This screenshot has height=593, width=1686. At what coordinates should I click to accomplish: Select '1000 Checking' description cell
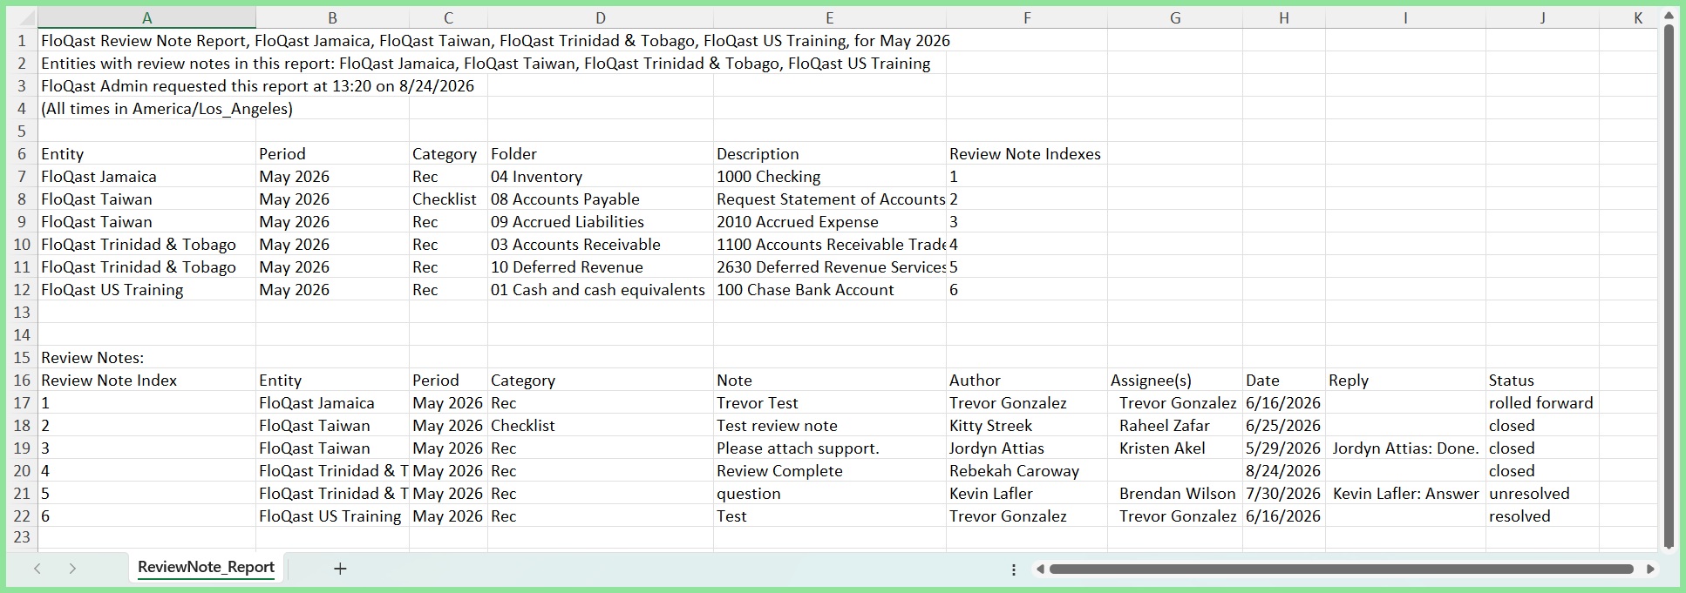829,177
